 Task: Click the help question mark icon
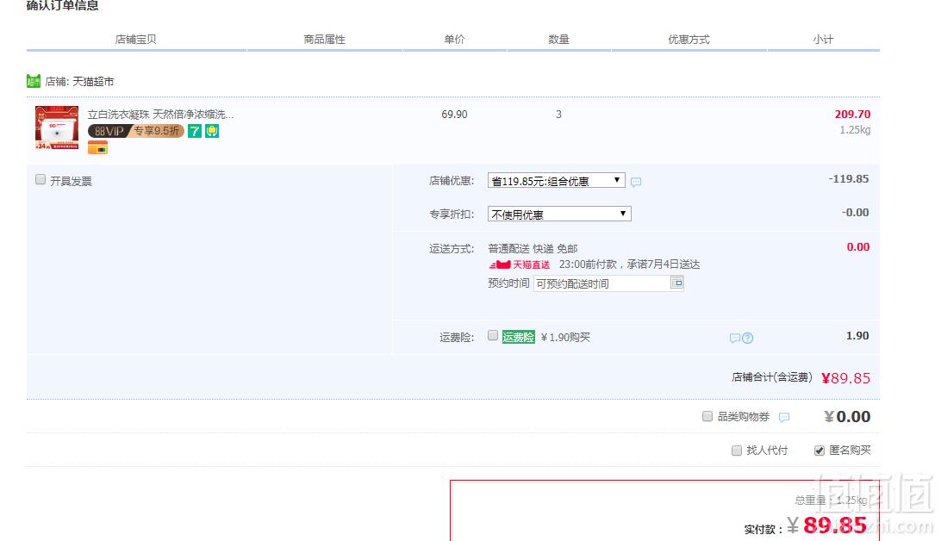(747, 339)
